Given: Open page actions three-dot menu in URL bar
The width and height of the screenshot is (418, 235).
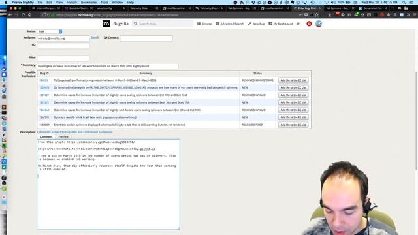Looking at the screenshot, I should pos(300,15).
